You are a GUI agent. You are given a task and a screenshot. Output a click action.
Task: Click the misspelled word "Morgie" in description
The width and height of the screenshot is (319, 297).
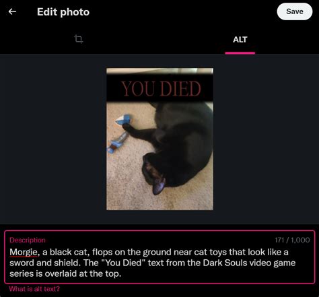[24, 253]
